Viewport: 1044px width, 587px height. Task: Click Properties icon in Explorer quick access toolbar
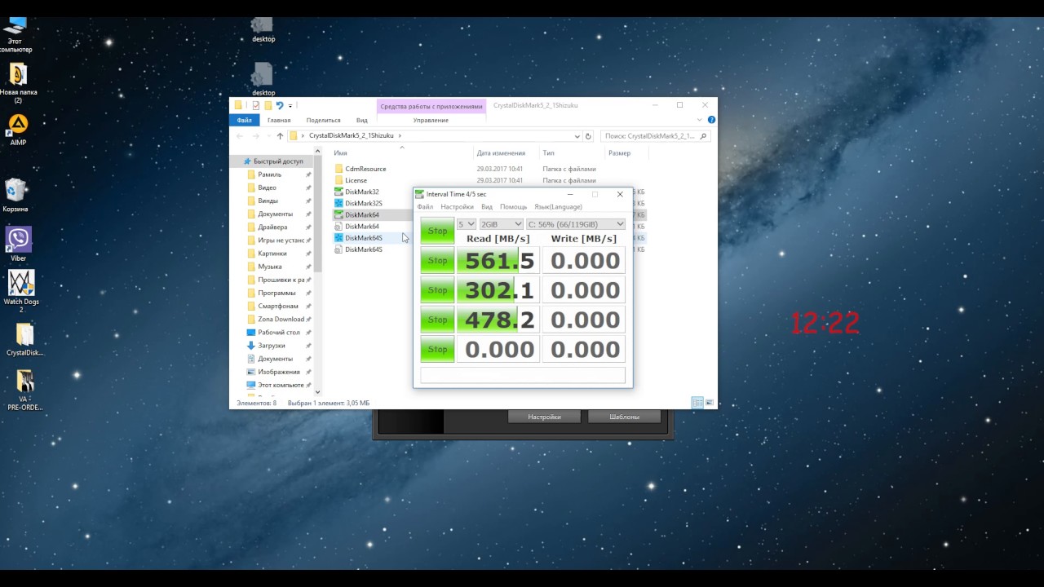point(256,105)
